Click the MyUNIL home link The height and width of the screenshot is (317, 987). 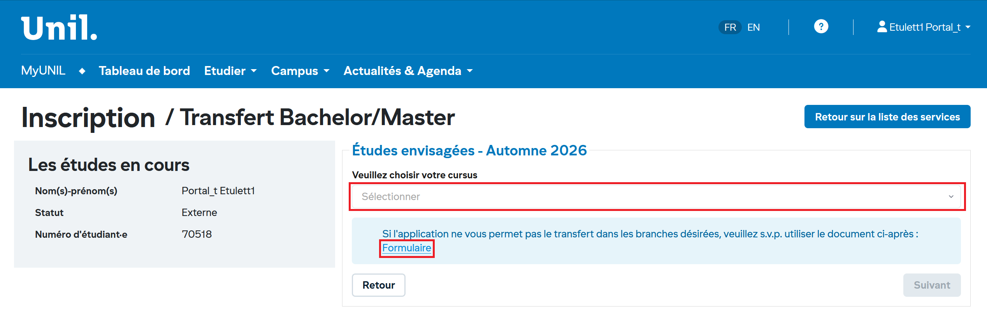[x=43, y=71]
